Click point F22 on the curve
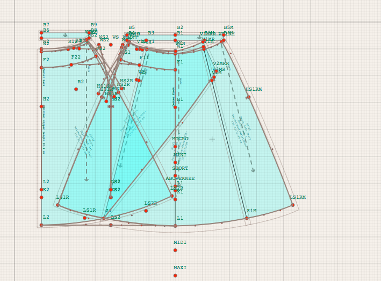This screenshot has height=281, width=381. 71,64
